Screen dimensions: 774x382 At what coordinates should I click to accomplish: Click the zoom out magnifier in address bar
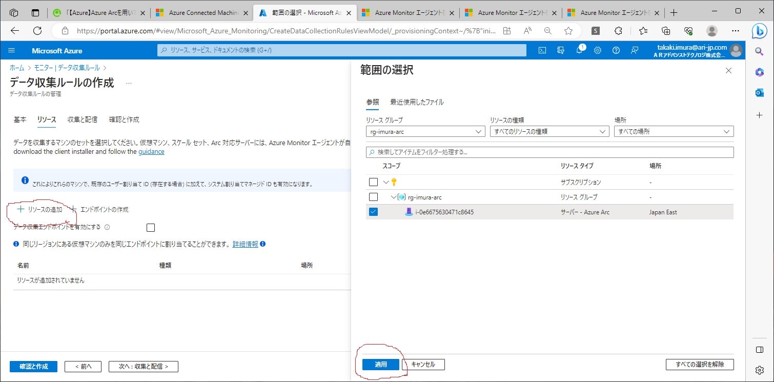tap(547, 31)
